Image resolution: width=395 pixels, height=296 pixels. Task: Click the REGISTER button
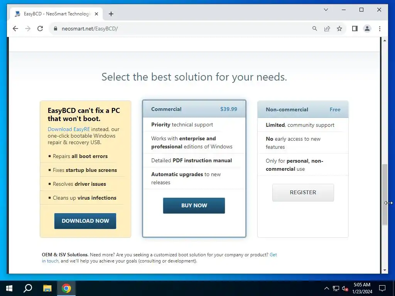(x=303, y=193)
